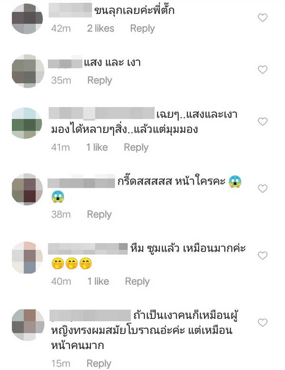The image size is (285, 370).
Task: Reply to the 15m comment
Action: tap(99, 364)
